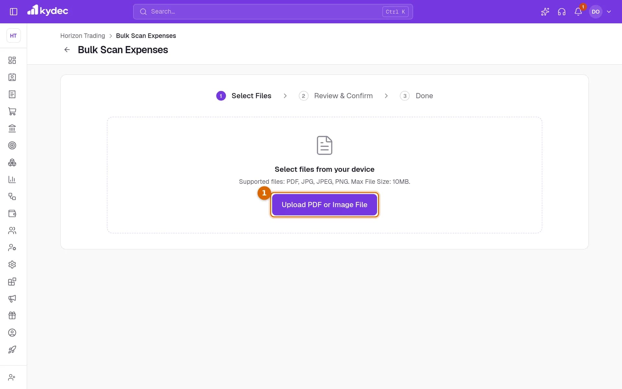Open Horizon Trading breadcrumb link

pos(83,36)
